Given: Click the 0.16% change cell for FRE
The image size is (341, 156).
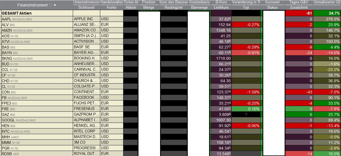Looking at the screenshot, I should [x=246, y=109].
